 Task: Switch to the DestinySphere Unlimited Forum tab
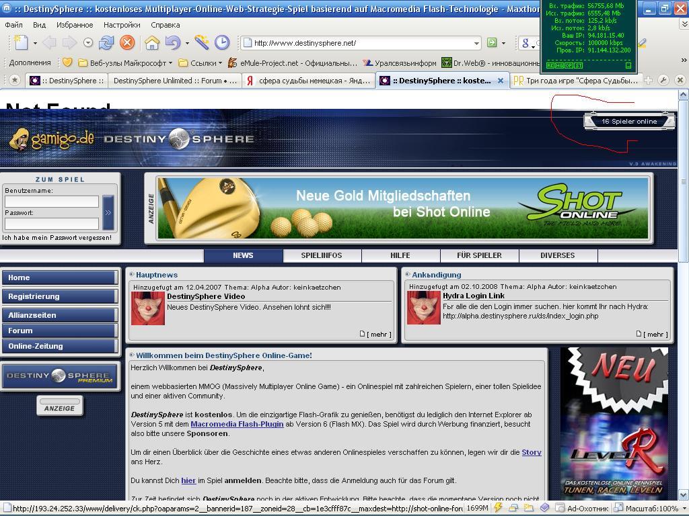[175, 81]
